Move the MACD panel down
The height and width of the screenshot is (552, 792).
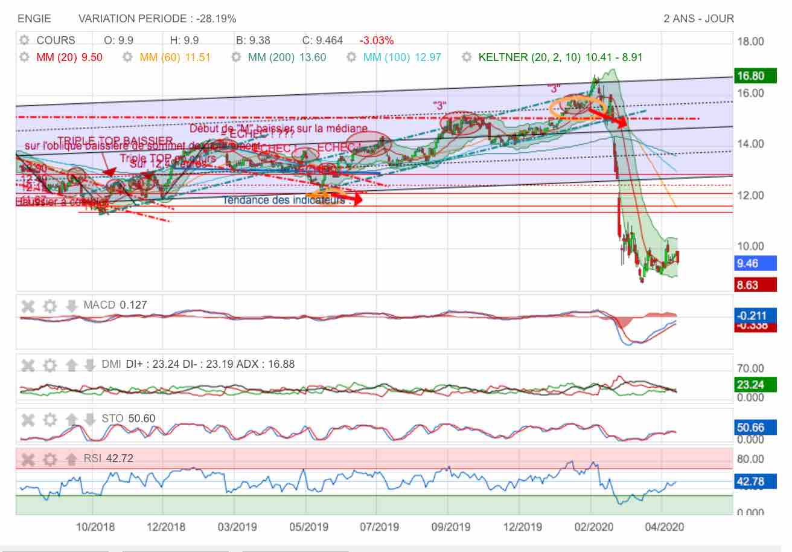[x=71, y=306]
